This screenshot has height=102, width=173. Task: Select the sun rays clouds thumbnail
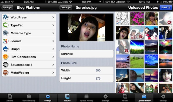(123, 75)
